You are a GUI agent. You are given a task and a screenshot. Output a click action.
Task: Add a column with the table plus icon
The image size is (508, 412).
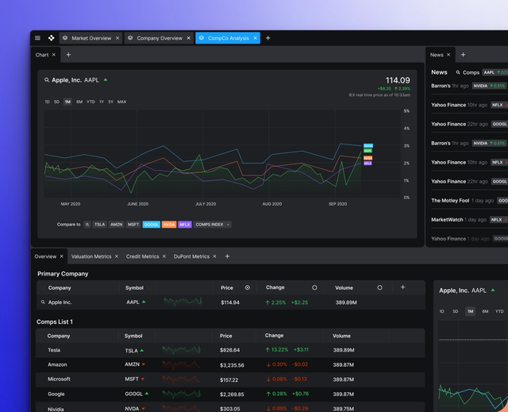pos(402,287)
